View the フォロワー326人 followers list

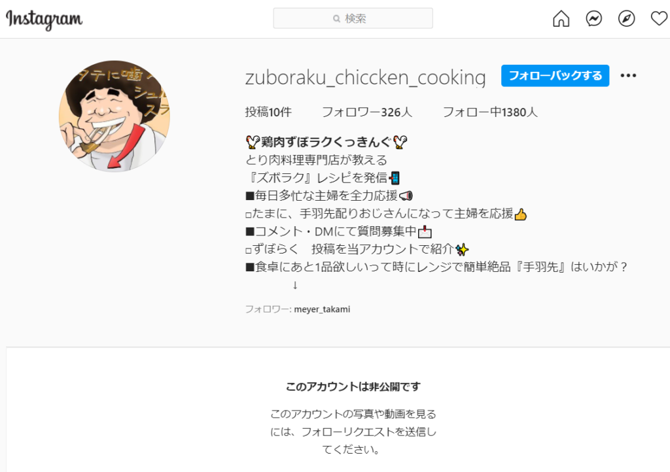click(x=366, y=112)
